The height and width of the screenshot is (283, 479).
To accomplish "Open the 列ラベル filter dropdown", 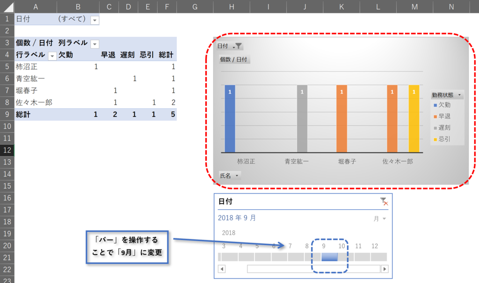I will (x=95, y=43).
